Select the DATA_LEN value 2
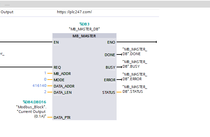 (45, 92)
